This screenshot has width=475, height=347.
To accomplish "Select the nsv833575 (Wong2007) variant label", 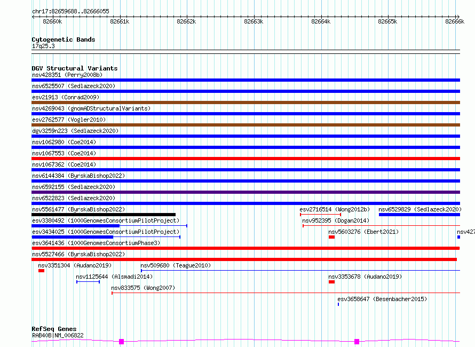I will (x=142, y=288).
